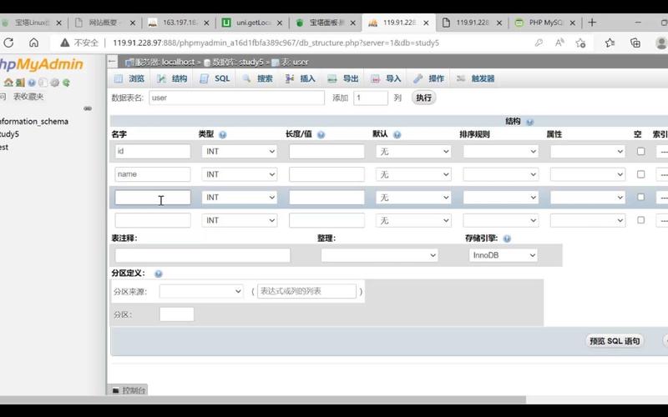Click the name field of third row
The height and width of the screenshot is (417, 668).
[x=153, y=198]
